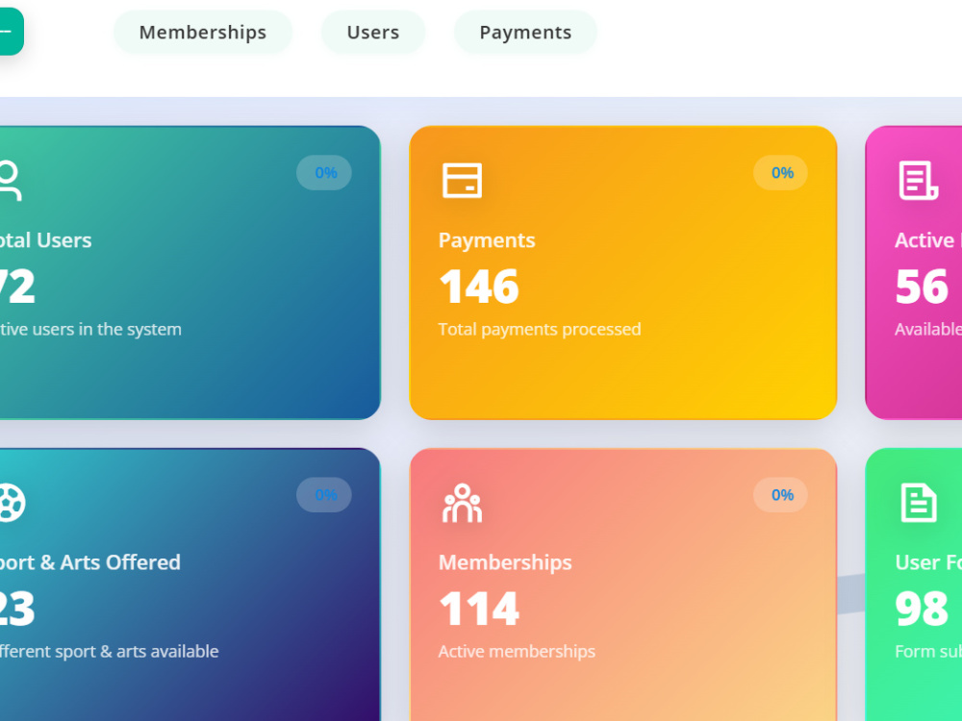Click the 0% badge on Total Users card

pos(324,173)
